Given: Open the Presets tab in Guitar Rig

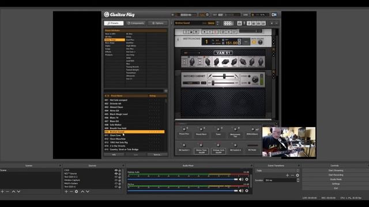Looking at the screenshot, I should coord(114,23).
